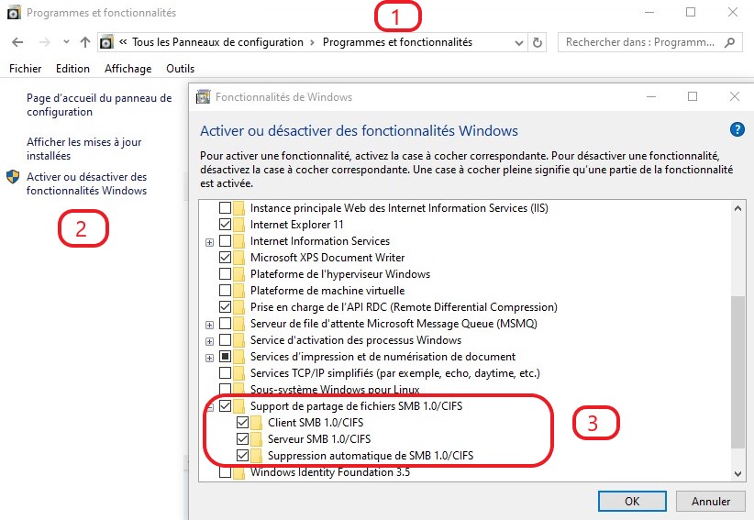This screenshot has width=754, height=520.
Task: Uncheck Suppression automatique de SMB 1.0/CIFS
Action: [x=242, y=456]
